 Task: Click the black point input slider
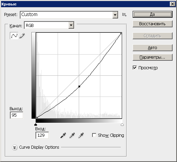(36, 124)
